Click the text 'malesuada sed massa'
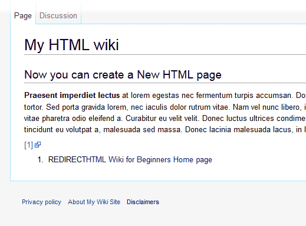306x226 pixels. tap(142, 130)
